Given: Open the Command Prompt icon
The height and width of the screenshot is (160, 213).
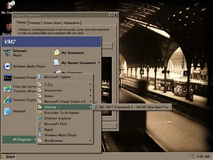Looking at the screenshot, I should coord(8,78).
